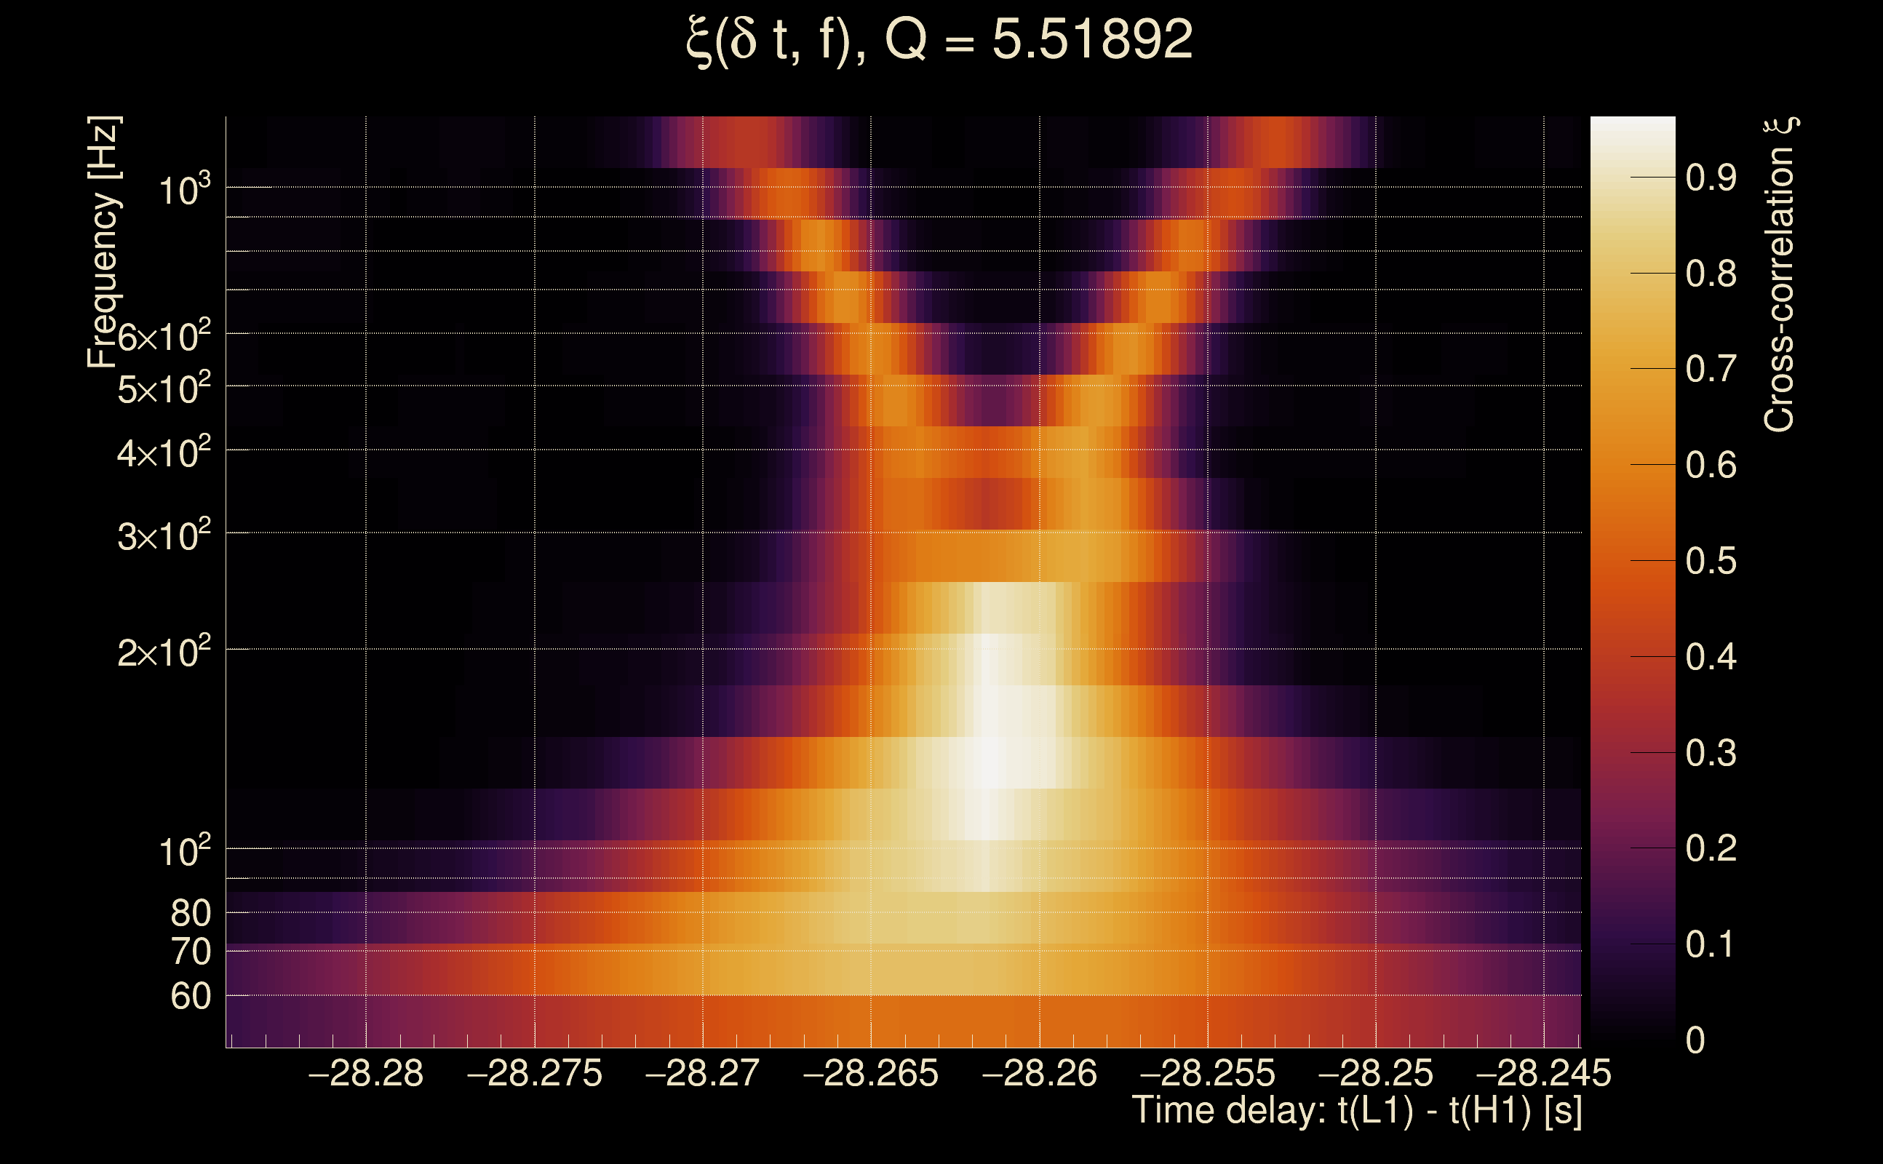This screenshot has height=1164, width=1883.
Task: Click the 80 frequency-axis tick label
Action: (190, 913)
